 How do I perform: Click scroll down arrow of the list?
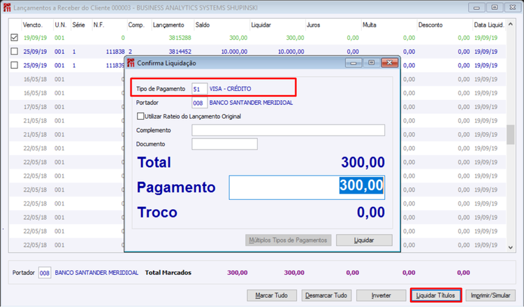510,248
